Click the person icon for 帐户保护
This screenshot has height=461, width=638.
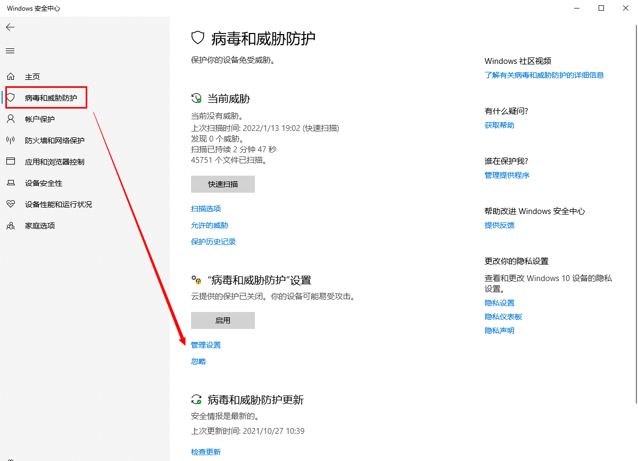(11, 119)
